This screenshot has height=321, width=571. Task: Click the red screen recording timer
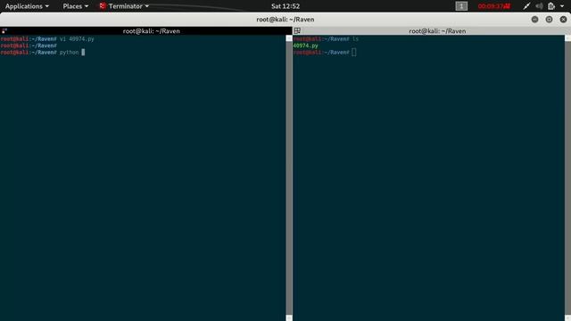[493, 6]
